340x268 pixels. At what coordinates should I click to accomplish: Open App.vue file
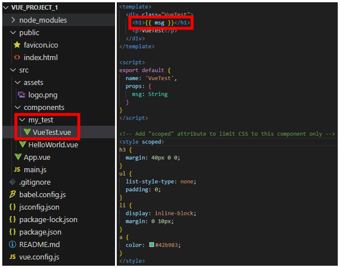click(x=37, y=158)
